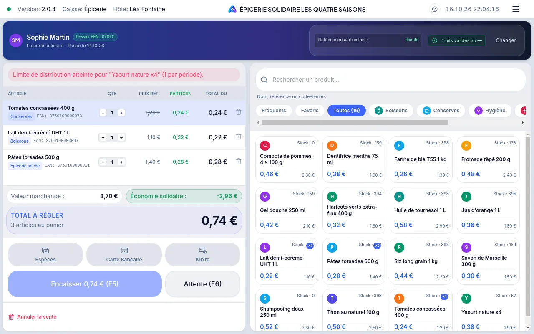This screenshot has width=534, height=334.
Task: Click the app logo beside store name
Action: (232, 9)
